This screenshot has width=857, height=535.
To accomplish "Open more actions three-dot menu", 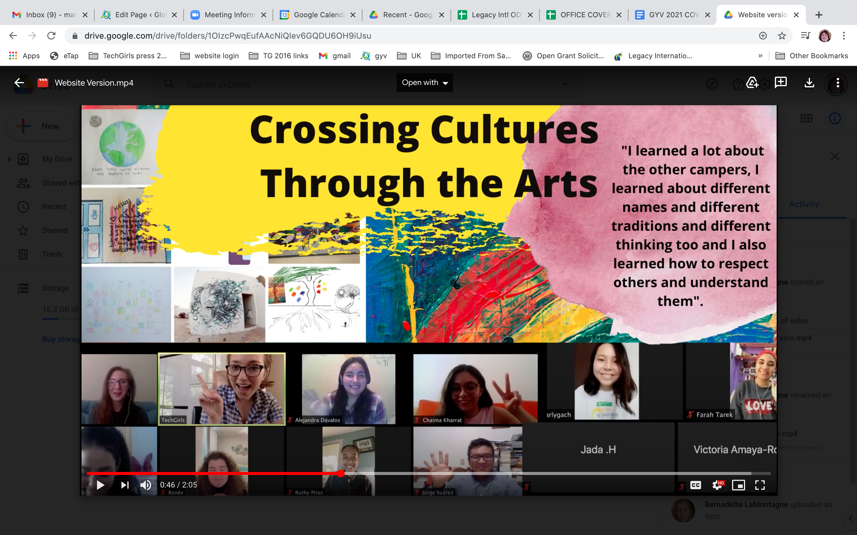I will pos(838,83).
